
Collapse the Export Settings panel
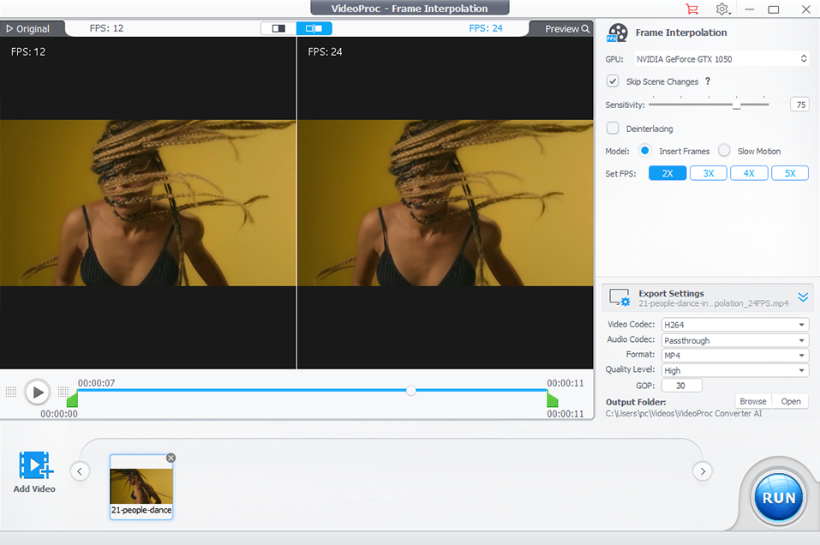pyautogui.click(x=803, y=297)
